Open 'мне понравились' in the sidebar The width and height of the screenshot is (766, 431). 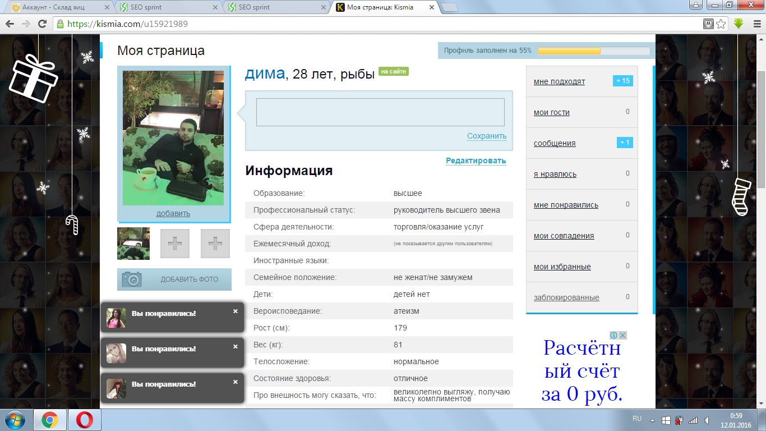click(566, 205)
